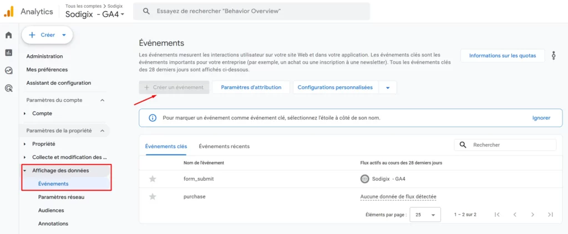
Task: Click Configurations personnalisées button
Action: 336,87
